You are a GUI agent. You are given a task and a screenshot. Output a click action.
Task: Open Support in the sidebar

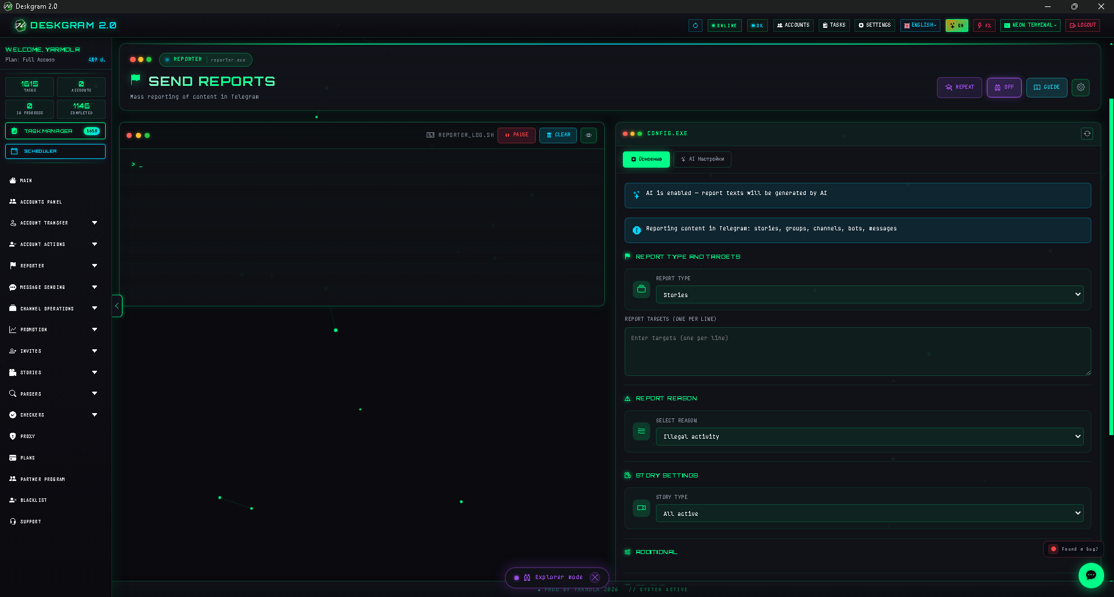(x=56, y=522)
